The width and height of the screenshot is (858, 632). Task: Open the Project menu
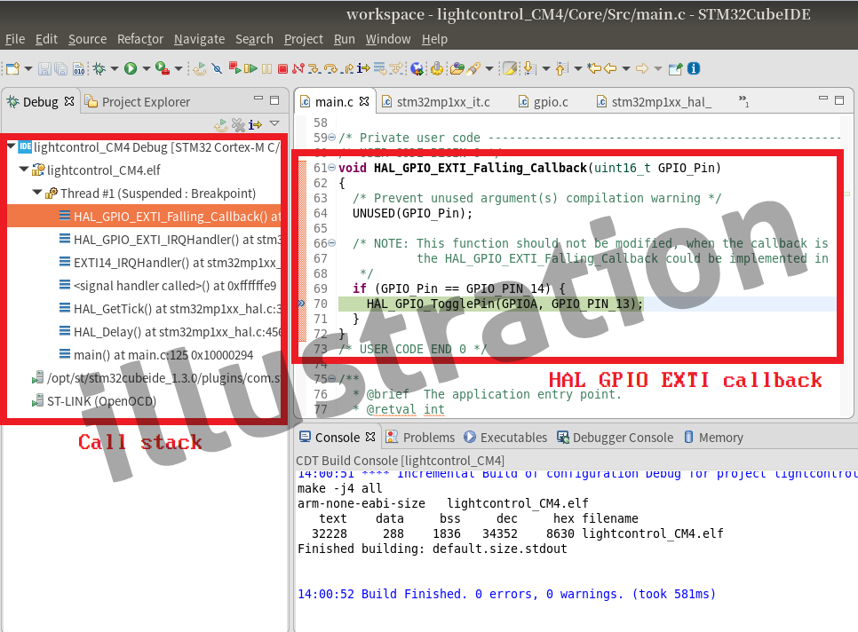click(x=304, y=39)
